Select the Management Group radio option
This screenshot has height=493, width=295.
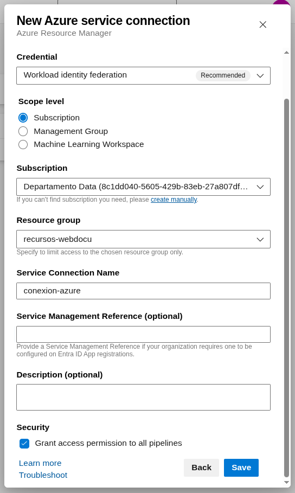pos(23,131)
